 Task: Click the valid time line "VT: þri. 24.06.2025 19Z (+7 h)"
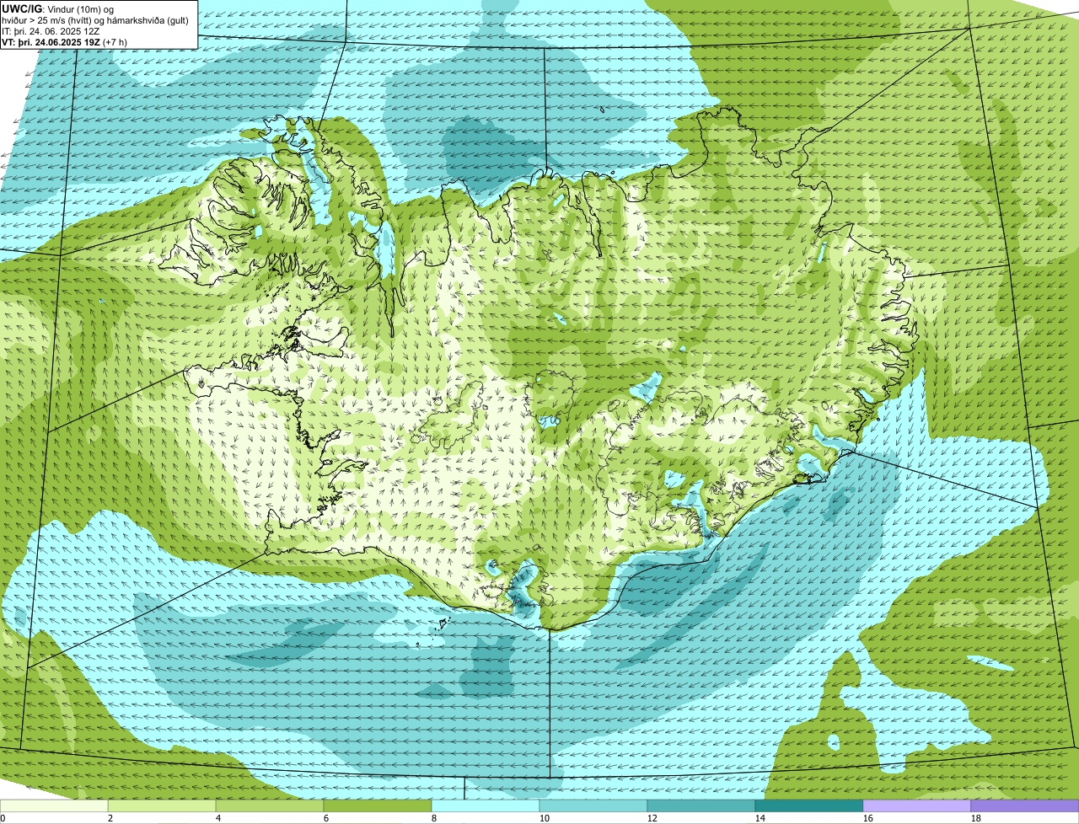[65, 41]
